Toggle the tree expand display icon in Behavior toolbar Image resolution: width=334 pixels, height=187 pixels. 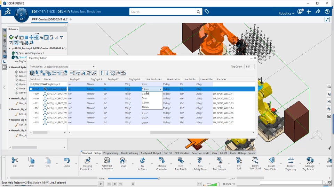(x=37, y=37)
